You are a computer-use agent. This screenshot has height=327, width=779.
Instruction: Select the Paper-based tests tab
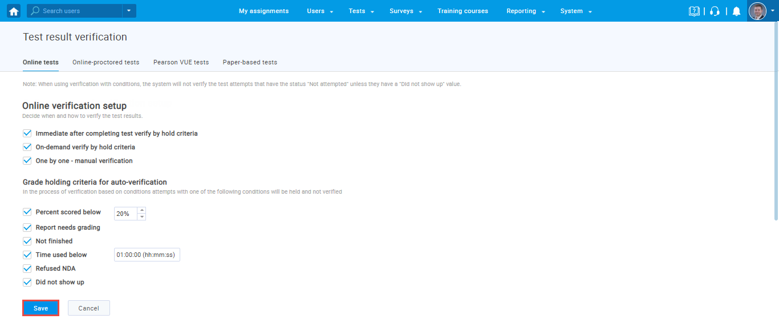pos(250,62)
